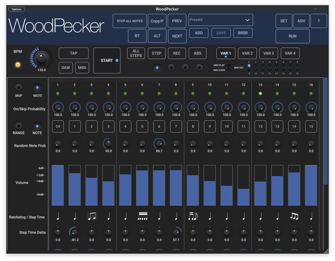335x261 pixels.
Task: Open the C4 note selector on step 1
Action: pos(58,126)
